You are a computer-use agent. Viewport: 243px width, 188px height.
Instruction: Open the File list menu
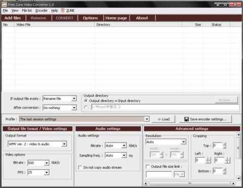[27, 11]
